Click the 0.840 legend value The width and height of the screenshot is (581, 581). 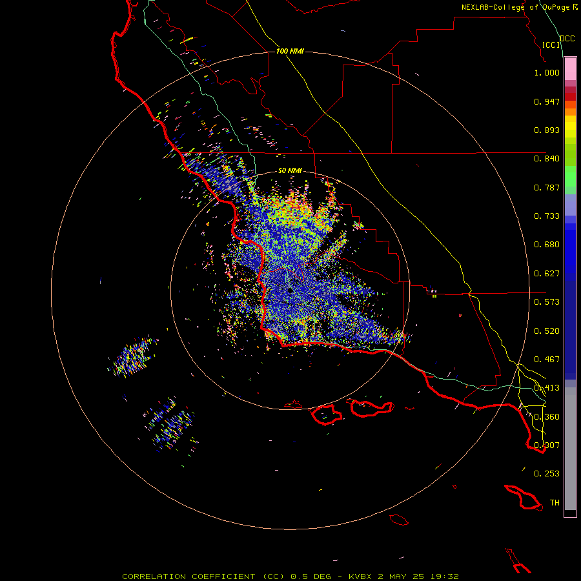tap(547, 159)
